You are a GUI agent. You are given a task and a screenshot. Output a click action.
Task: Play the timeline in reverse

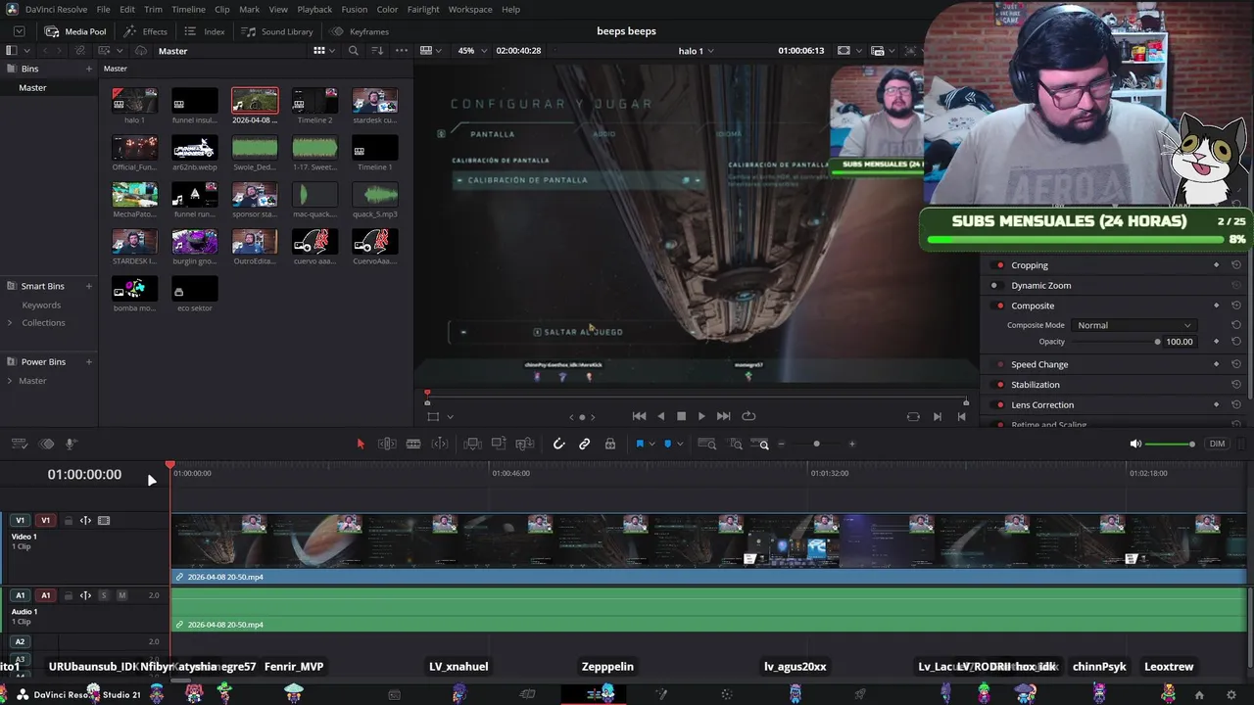(x=660, y=416)
